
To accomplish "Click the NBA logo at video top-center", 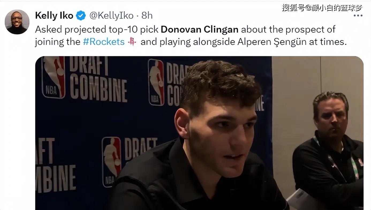I will point(156,82).
